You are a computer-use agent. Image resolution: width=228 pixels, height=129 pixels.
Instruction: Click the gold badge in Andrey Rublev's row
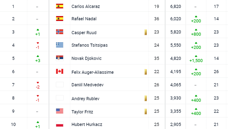[x=146, y=98]
